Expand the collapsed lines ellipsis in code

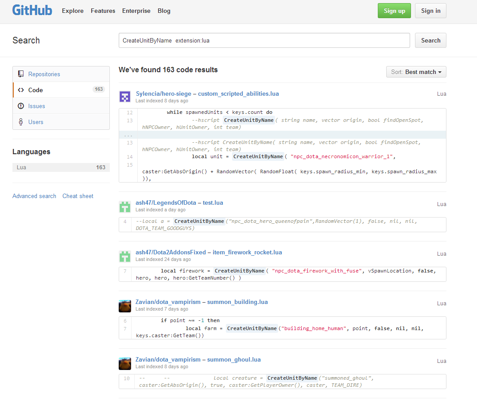point(128,135)
